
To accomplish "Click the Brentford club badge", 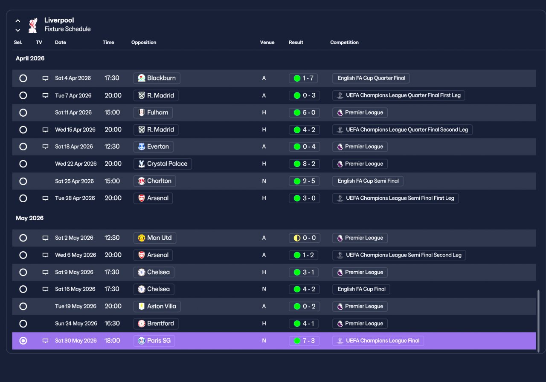I will point(142,324).
